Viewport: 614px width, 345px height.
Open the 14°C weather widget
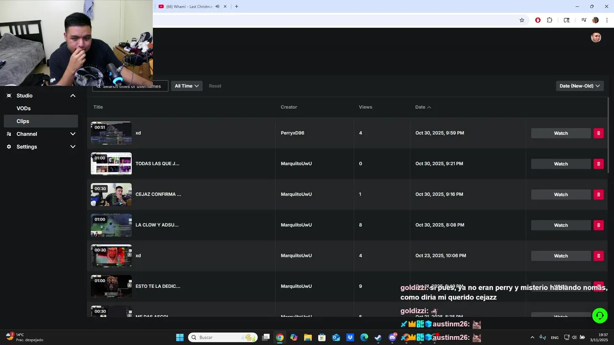pyautogui.click(x=24, y=337)
